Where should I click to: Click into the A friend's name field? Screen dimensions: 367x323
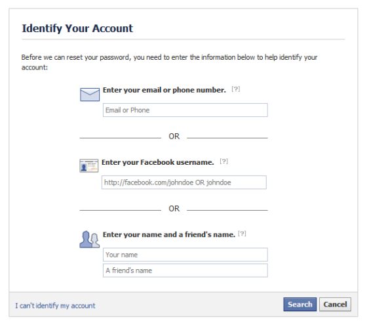click(x=185, y=270)
